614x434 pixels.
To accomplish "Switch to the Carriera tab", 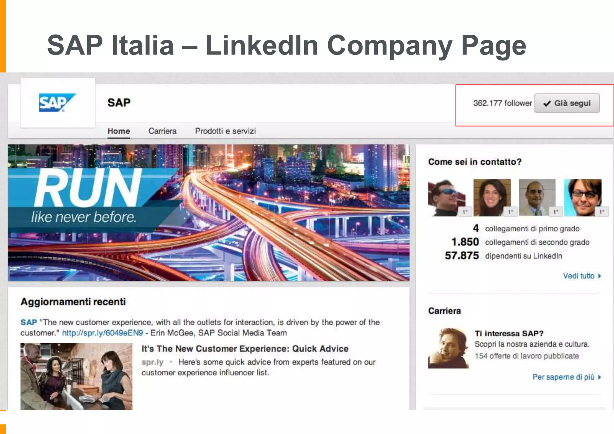I will pyautogui.click(x=162, y=131).
